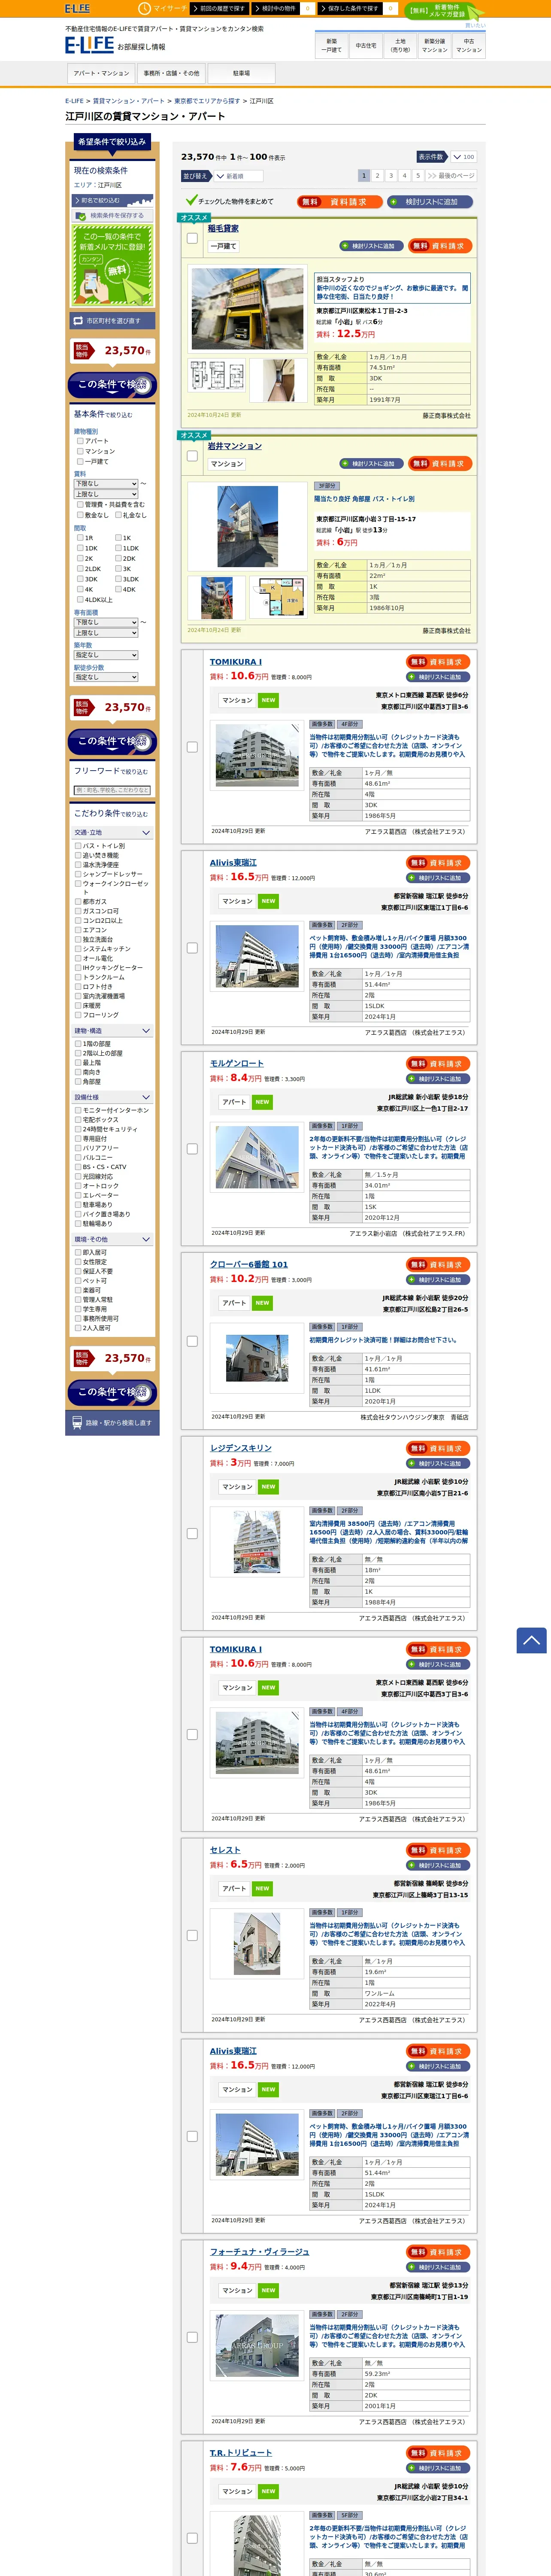Open 専有面積 下限なし dropdown
The height and width of the screenshot is (2576, 551).
click(x=106, y=622)
